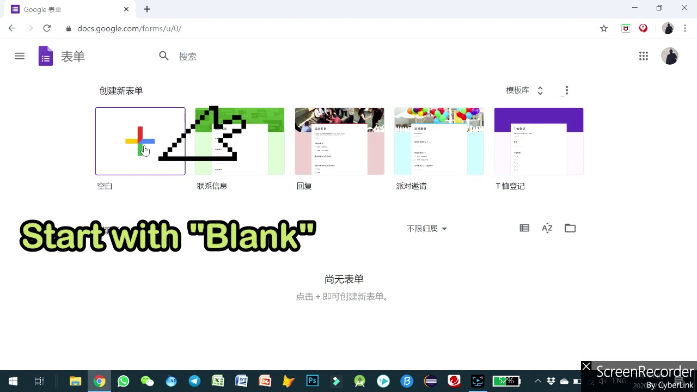Click the battery 52% indicator
The height and width of the screenshot is (392, 697).
(x=506, y=381)
